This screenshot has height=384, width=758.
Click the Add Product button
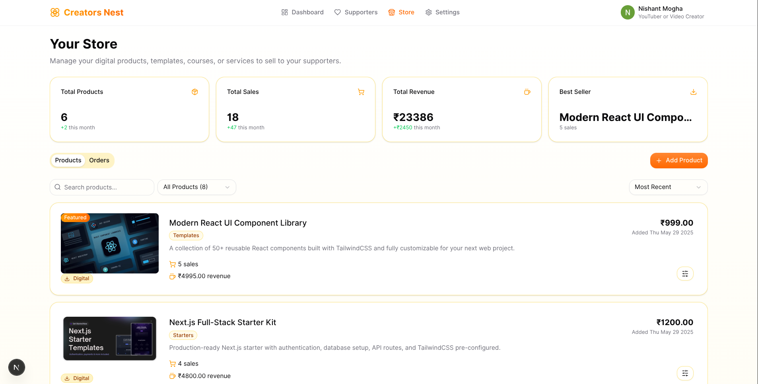click(679, 160)
